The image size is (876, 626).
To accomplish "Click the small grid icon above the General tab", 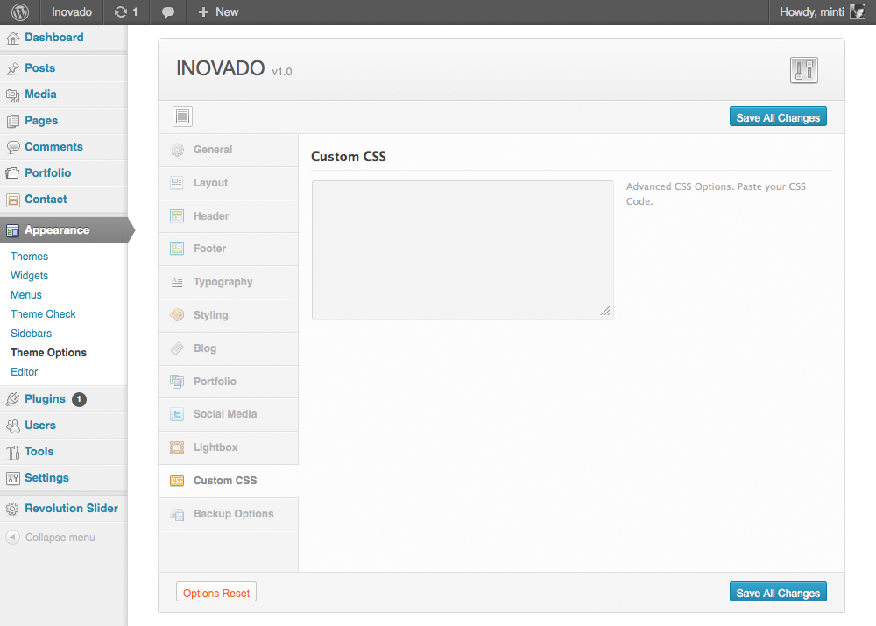I will (182, 116).
